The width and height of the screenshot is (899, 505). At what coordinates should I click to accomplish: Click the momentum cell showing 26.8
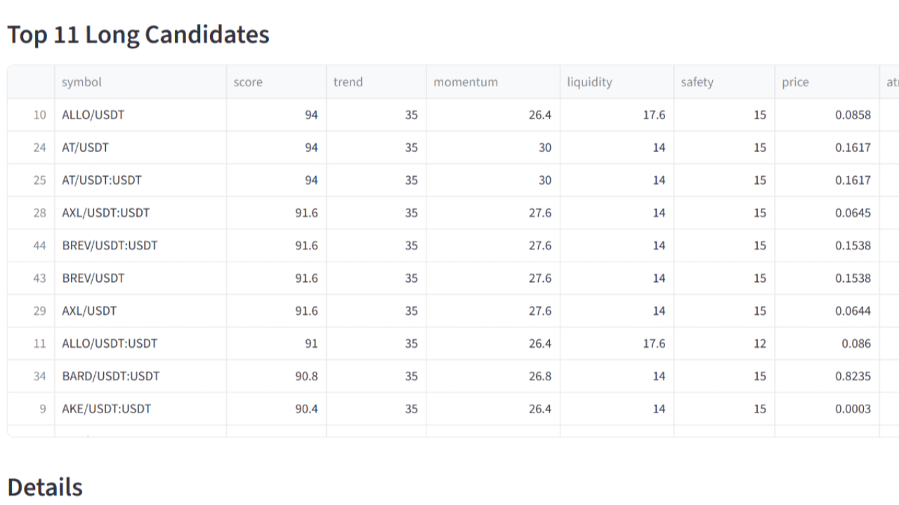[x=539, y=376]
